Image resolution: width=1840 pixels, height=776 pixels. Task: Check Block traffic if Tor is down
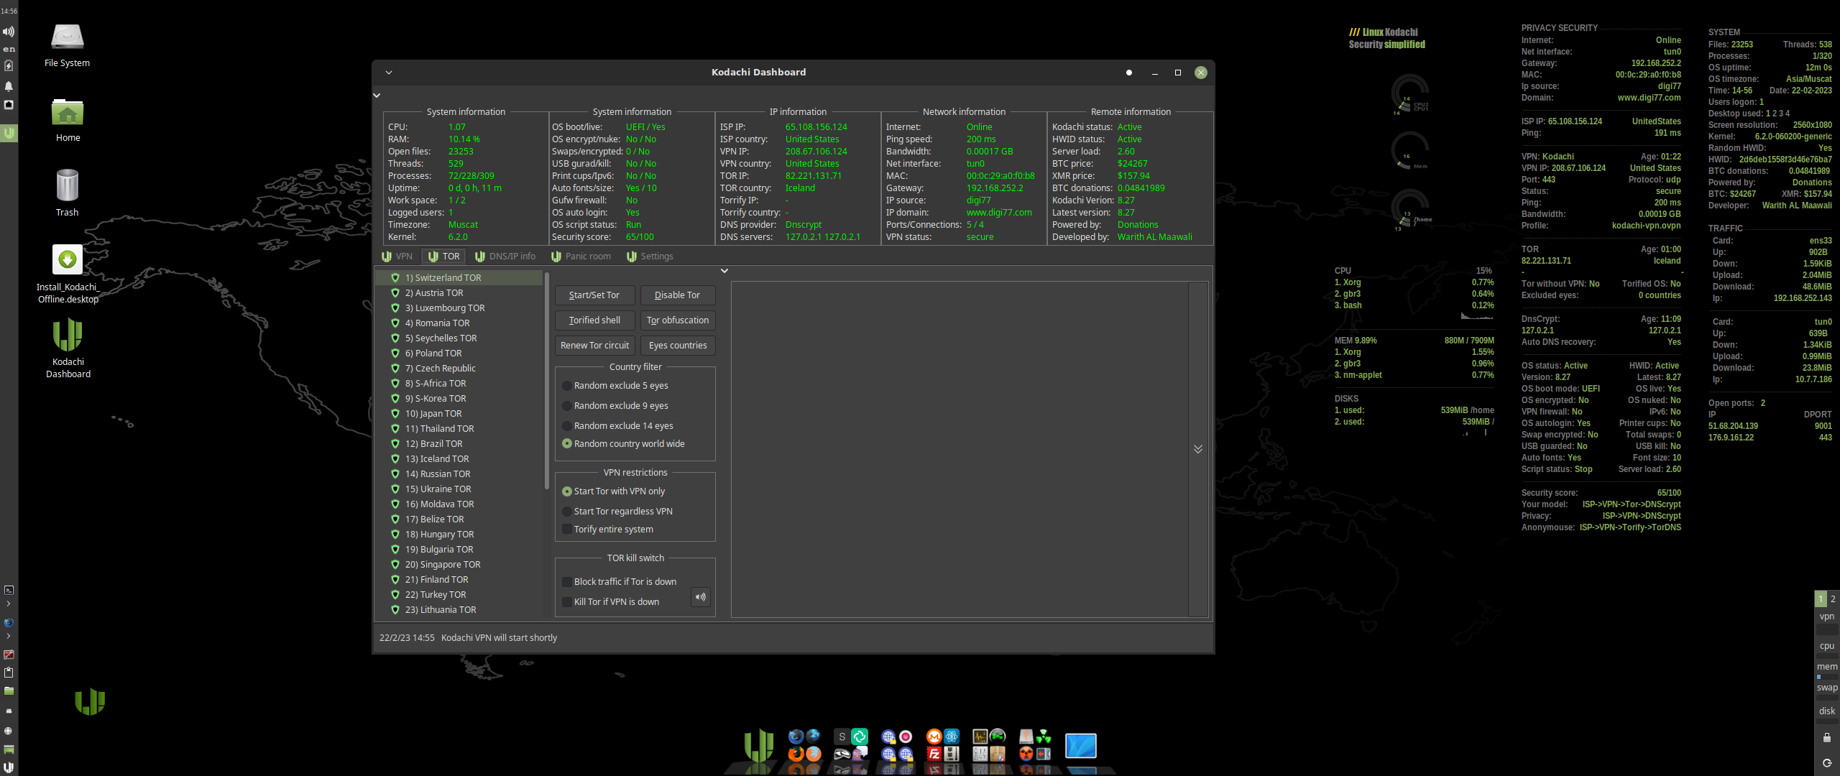point(620,582)
